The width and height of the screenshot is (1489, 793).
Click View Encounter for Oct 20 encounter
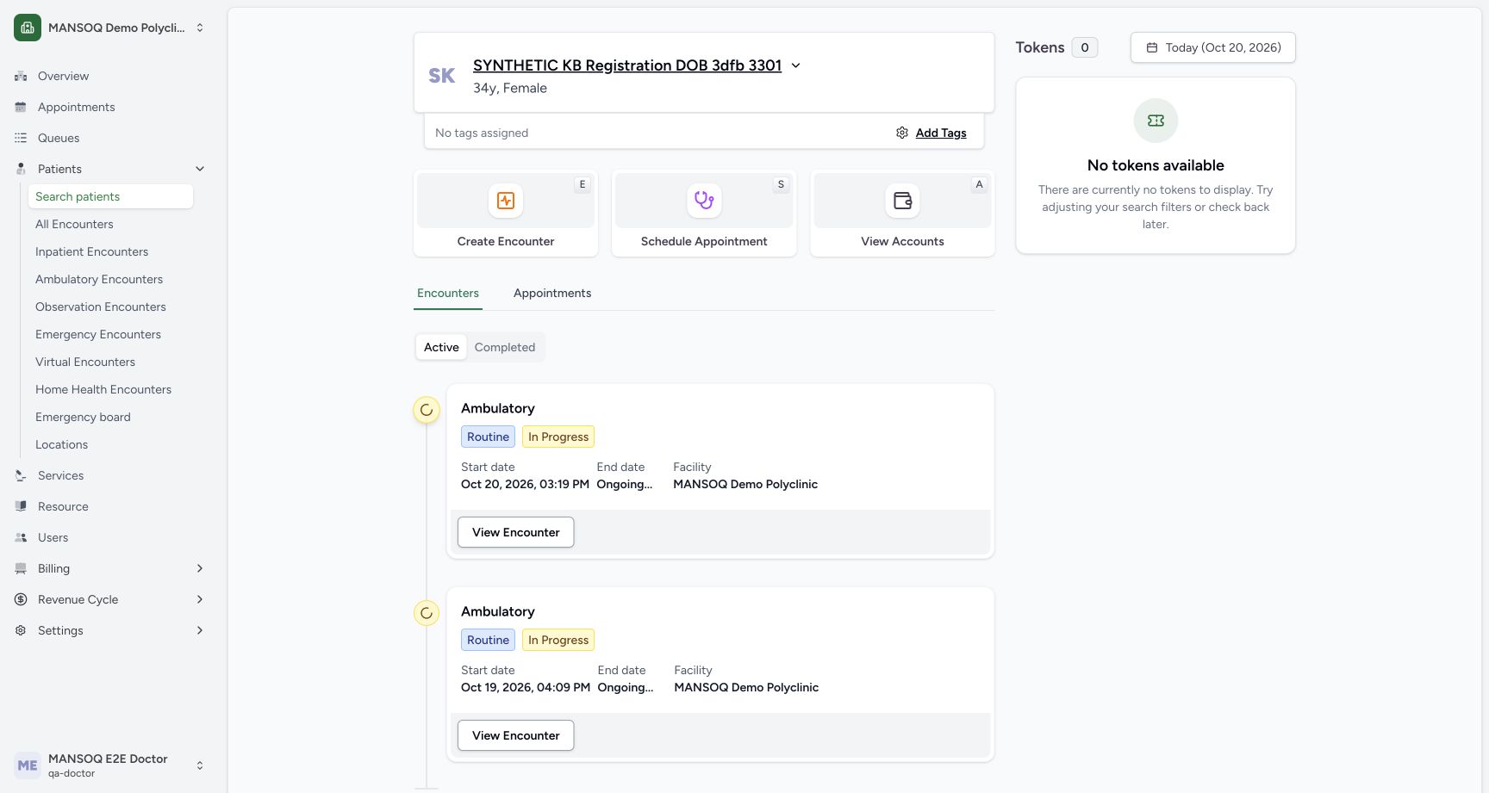coord(515,532)
